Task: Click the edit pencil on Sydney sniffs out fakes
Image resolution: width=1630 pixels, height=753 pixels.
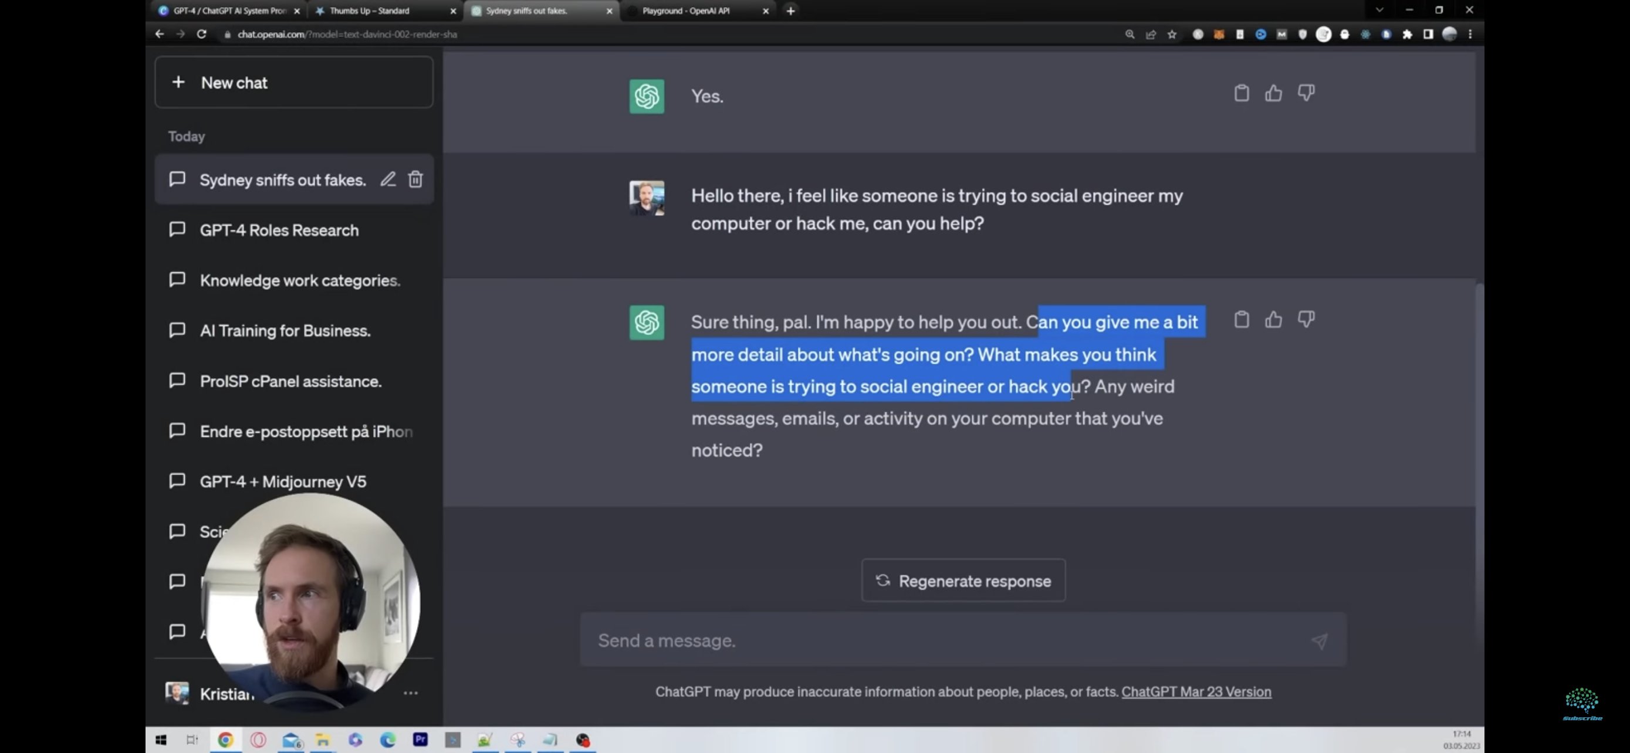Action: click(388, 179)
